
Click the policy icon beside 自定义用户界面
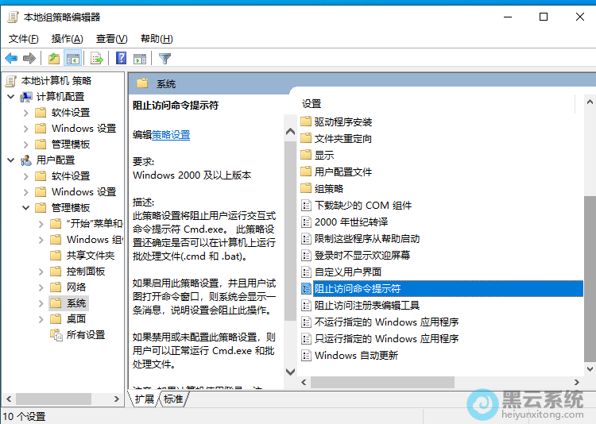pos(306,272)
